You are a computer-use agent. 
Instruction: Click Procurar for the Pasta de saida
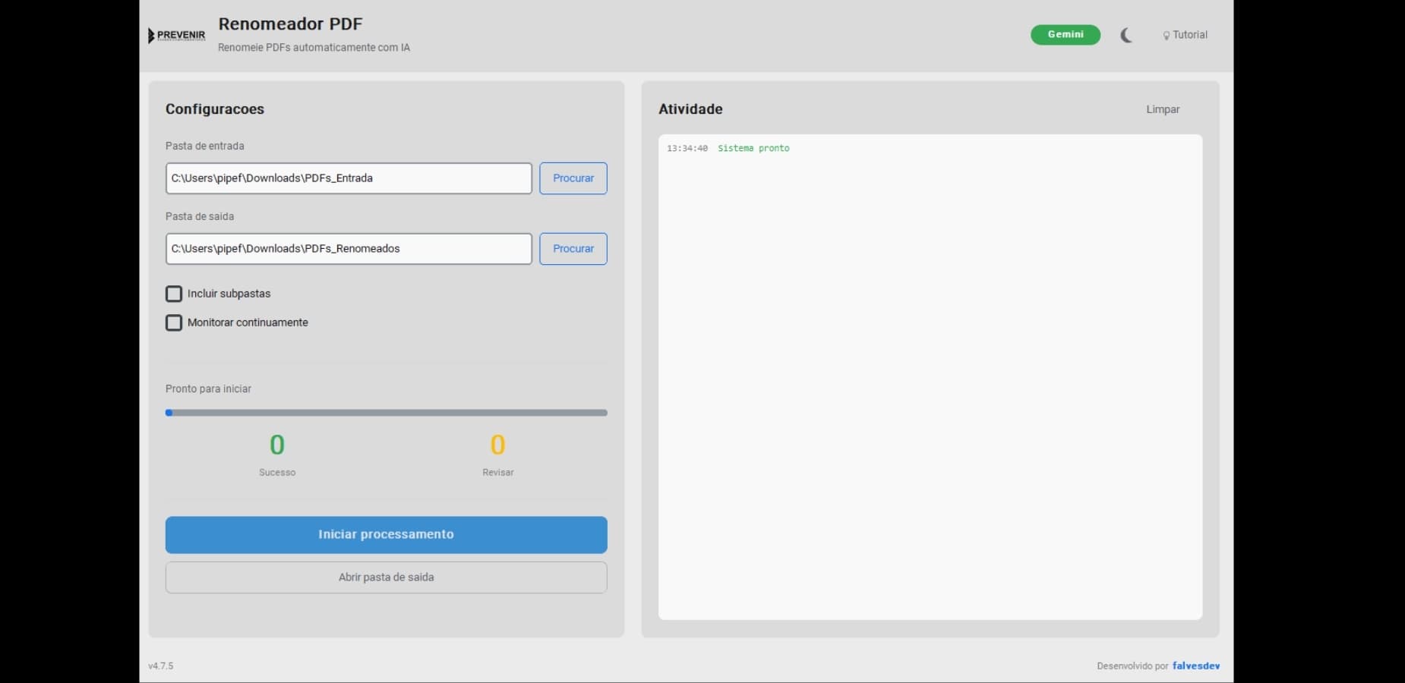point(573,249)
